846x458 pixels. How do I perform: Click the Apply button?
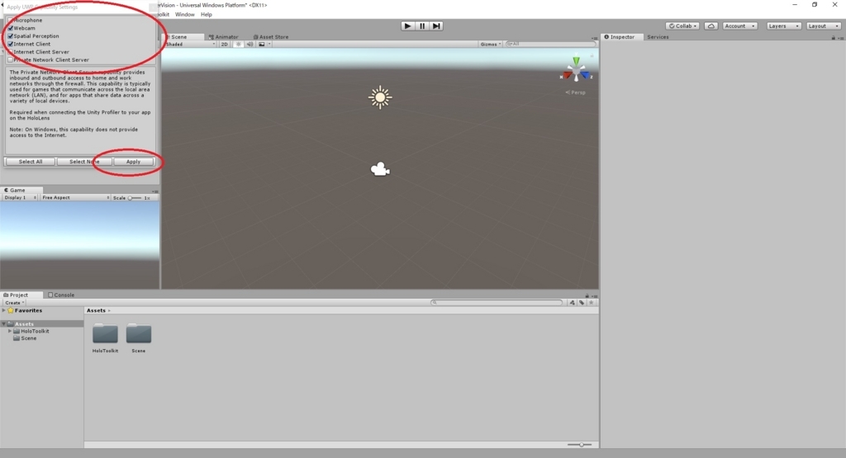pos(133,162)
